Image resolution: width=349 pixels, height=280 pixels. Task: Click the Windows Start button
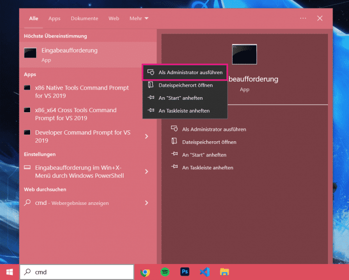[x=10, y=272]
